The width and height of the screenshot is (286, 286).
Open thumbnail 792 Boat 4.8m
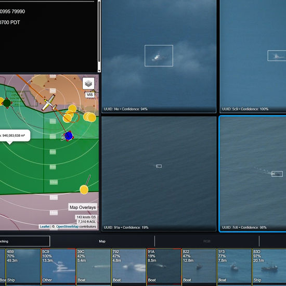[x=129, y=266]
